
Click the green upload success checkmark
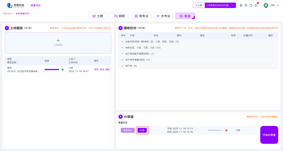tap(63, 70)
